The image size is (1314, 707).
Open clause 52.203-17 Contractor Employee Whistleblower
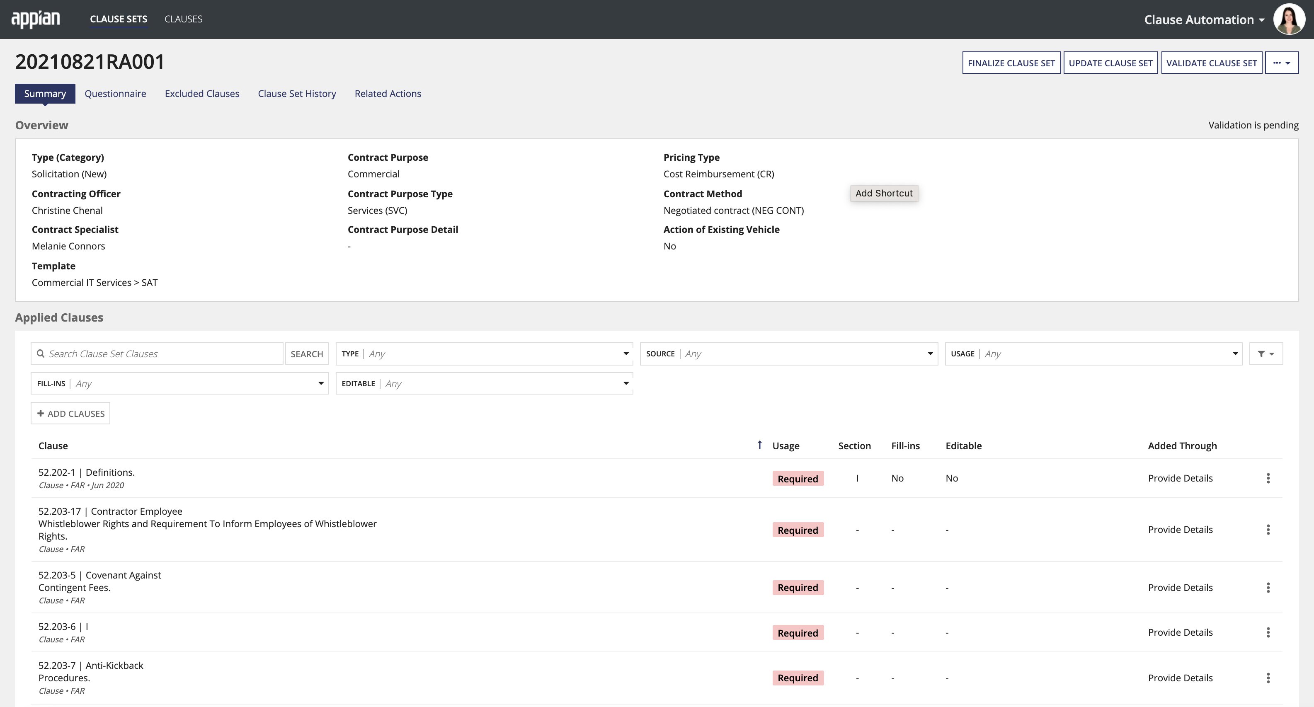coord(207,524)
